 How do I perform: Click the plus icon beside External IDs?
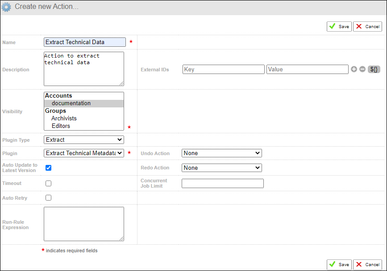point(354,70)
